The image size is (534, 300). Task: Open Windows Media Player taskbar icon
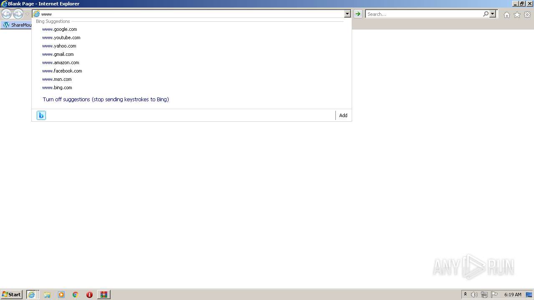[61, 295]
